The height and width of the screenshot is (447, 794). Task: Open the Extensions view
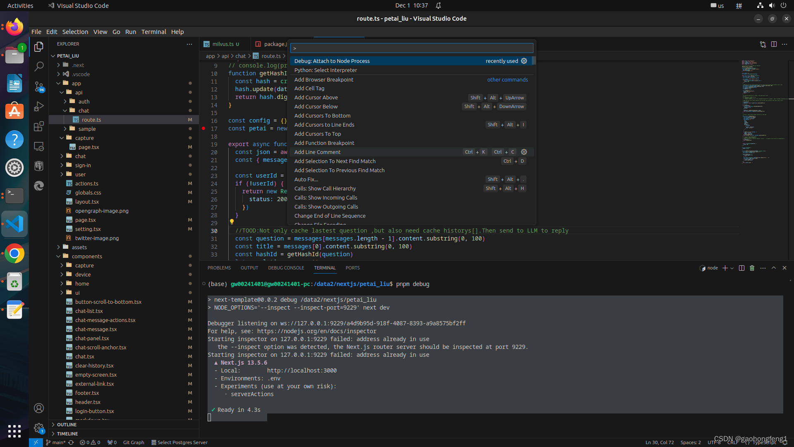39,126
